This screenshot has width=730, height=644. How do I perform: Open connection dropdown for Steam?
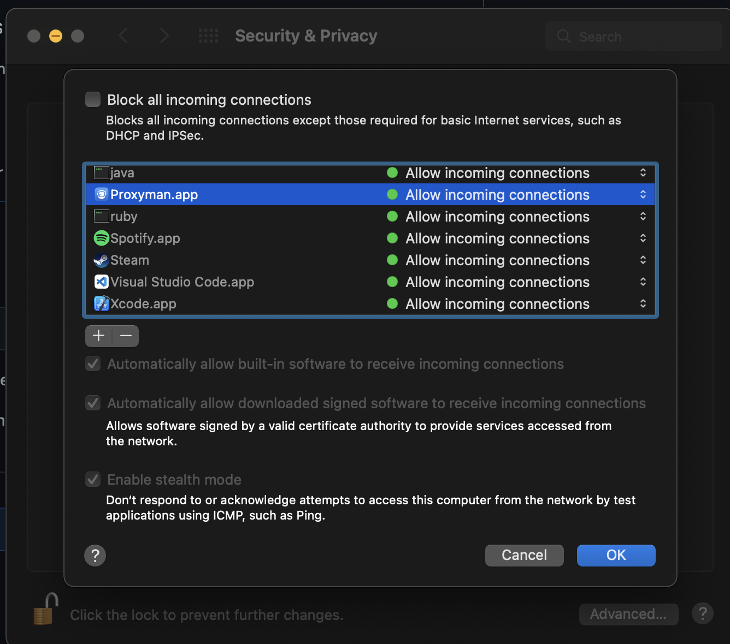coord(643,260)
